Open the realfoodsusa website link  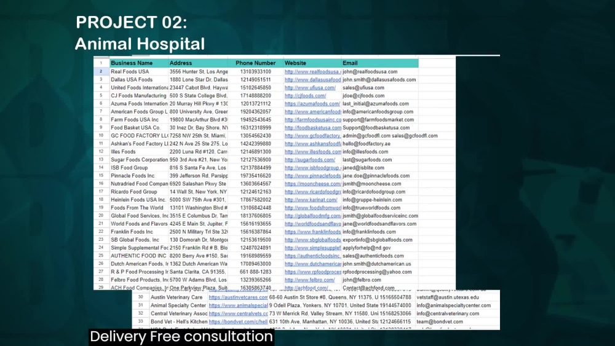coord(312,72)
